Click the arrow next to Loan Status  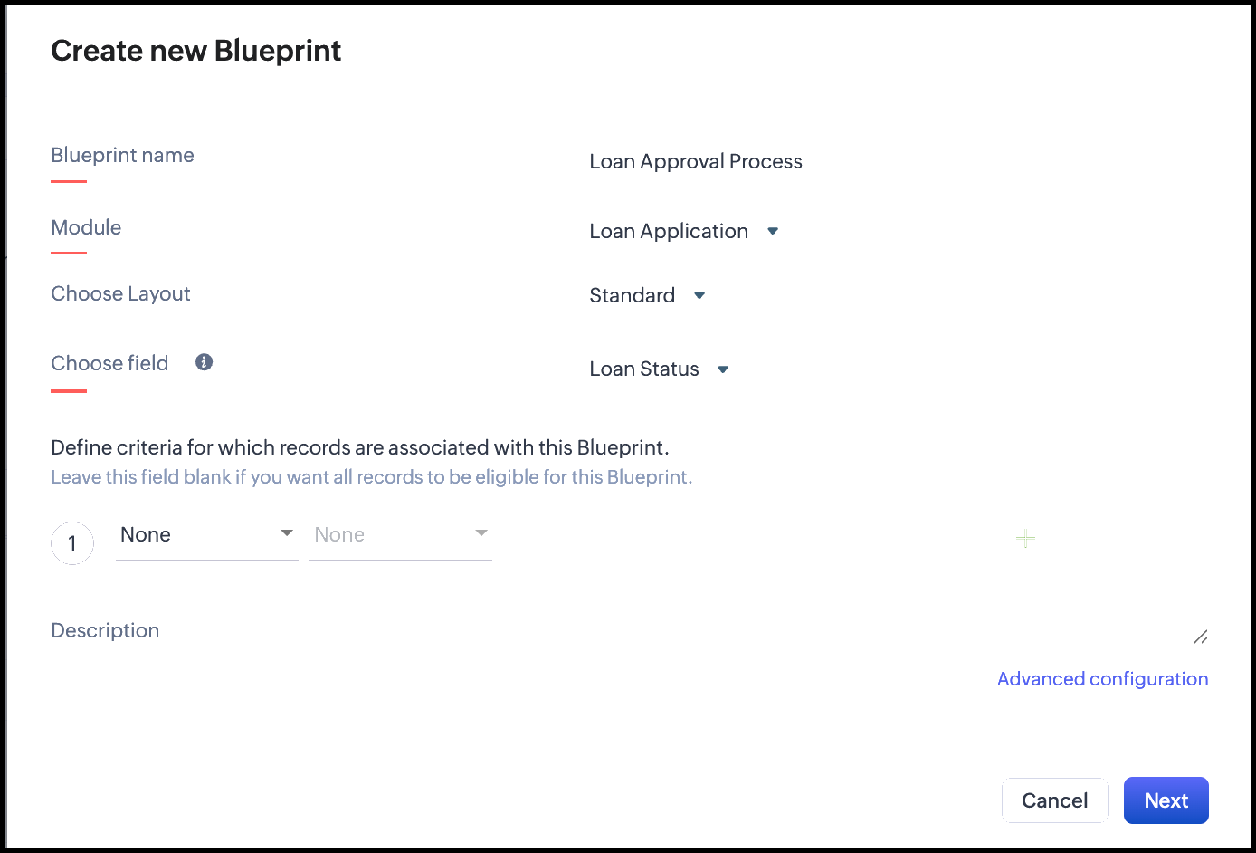tap(723, 369)
